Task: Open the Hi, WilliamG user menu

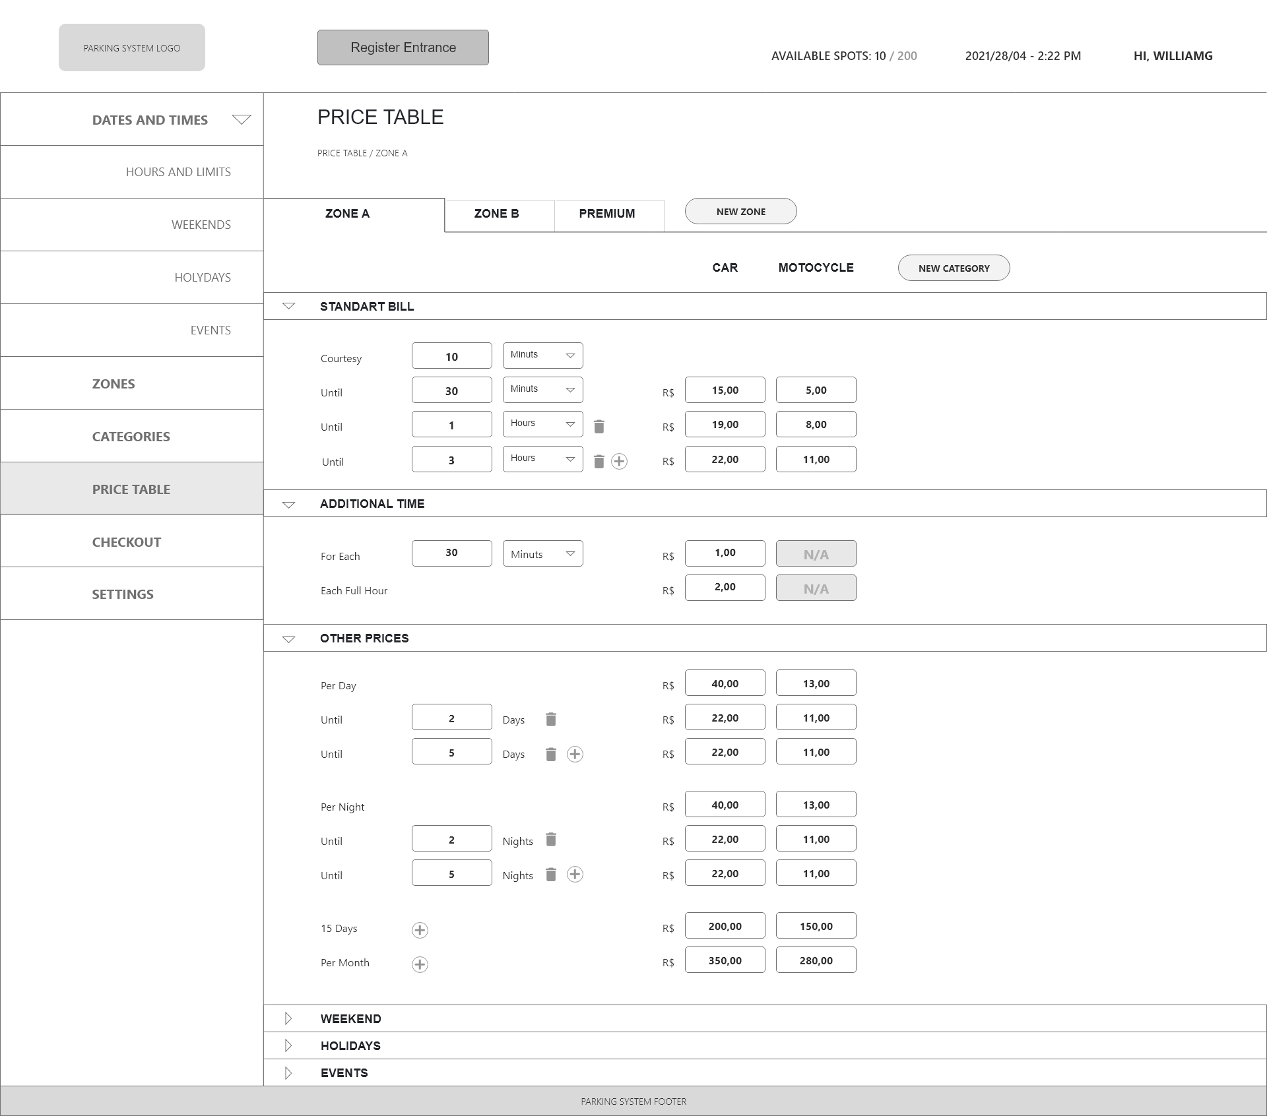Action: [x=1173, y=56]
